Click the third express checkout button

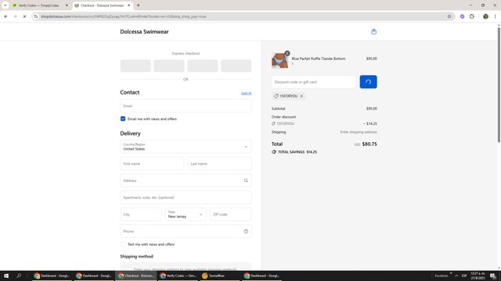coord(203,66)
